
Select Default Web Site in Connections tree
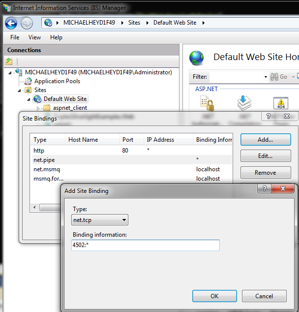[65, 99]
